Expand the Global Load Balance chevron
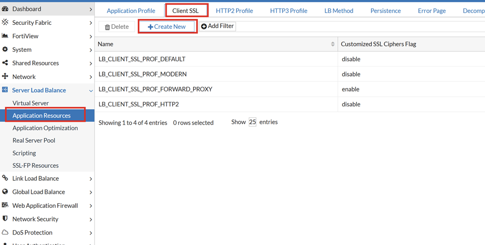 click(91, 192)
